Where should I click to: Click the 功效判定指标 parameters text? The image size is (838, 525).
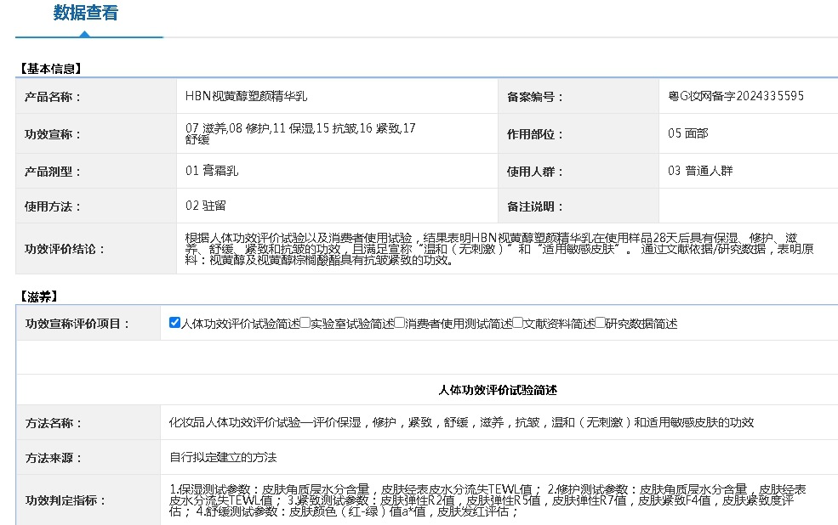pos(487,500)
